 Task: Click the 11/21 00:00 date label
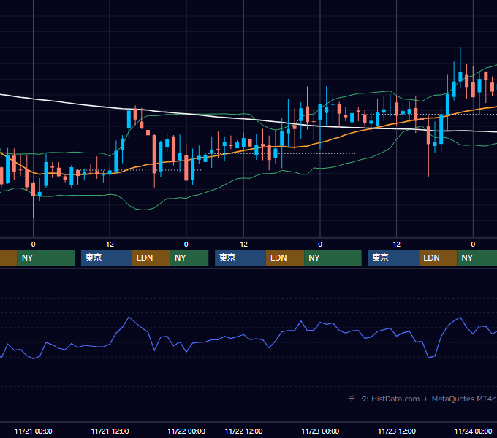tap(34, 431)
